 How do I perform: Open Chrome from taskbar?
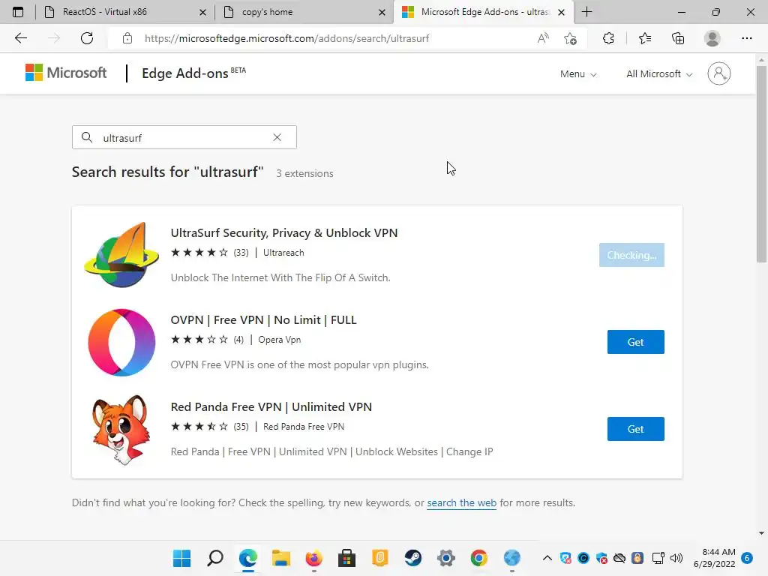tap(479, 558)
